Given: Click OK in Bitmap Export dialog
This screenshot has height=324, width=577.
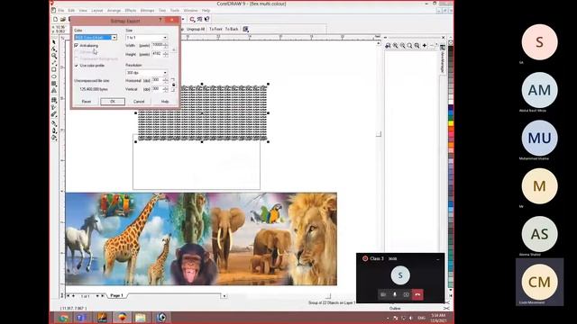Looking at the screenshot, I should tap(113, 102).
